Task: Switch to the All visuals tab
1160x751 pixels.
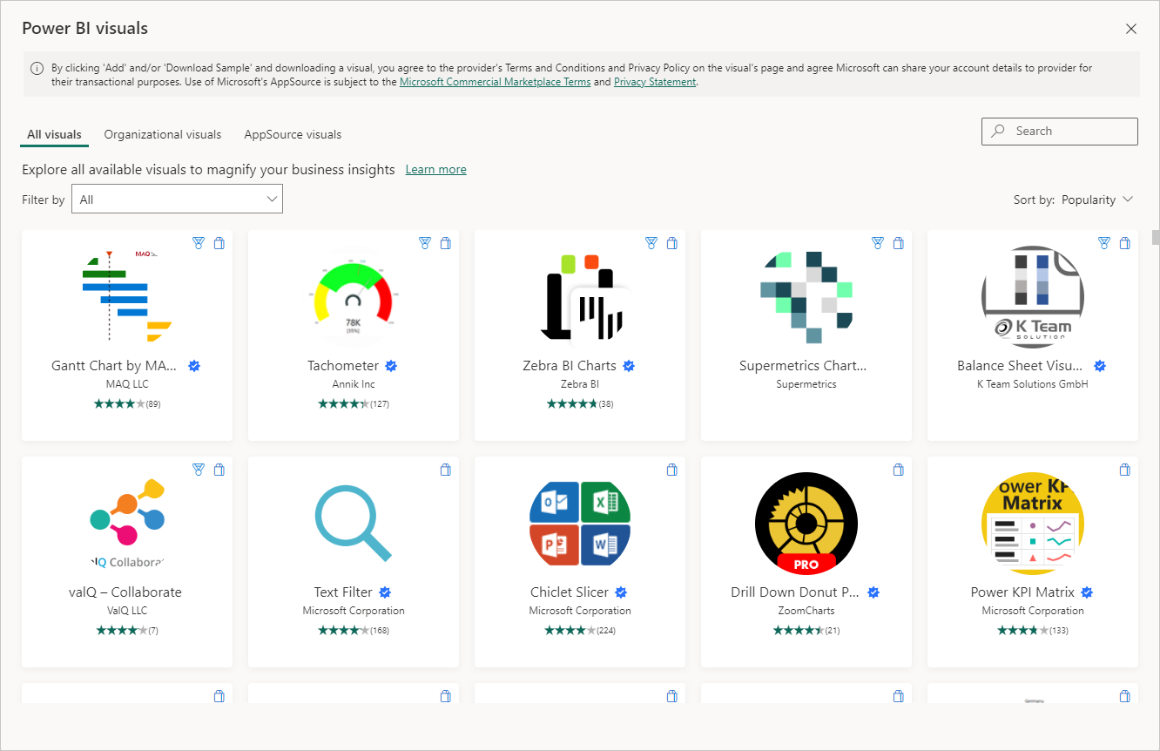Action: [54, 135]
